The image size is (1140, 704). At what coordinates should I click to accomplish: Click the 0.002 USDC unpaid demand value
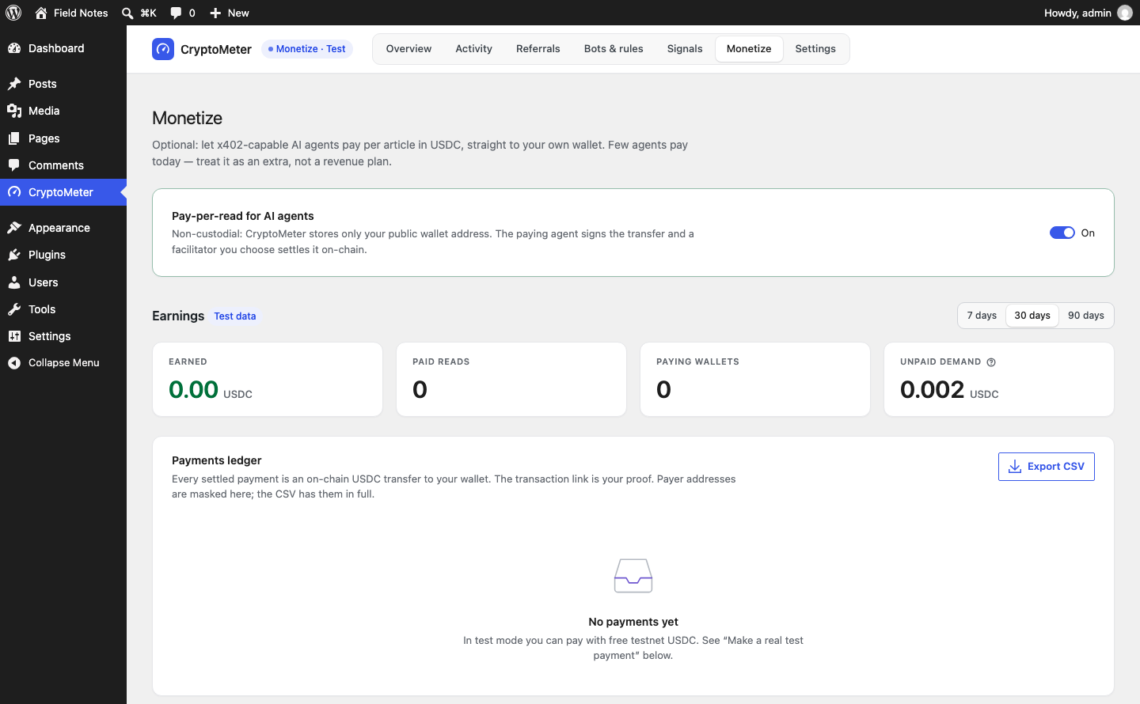coord(949,389)
